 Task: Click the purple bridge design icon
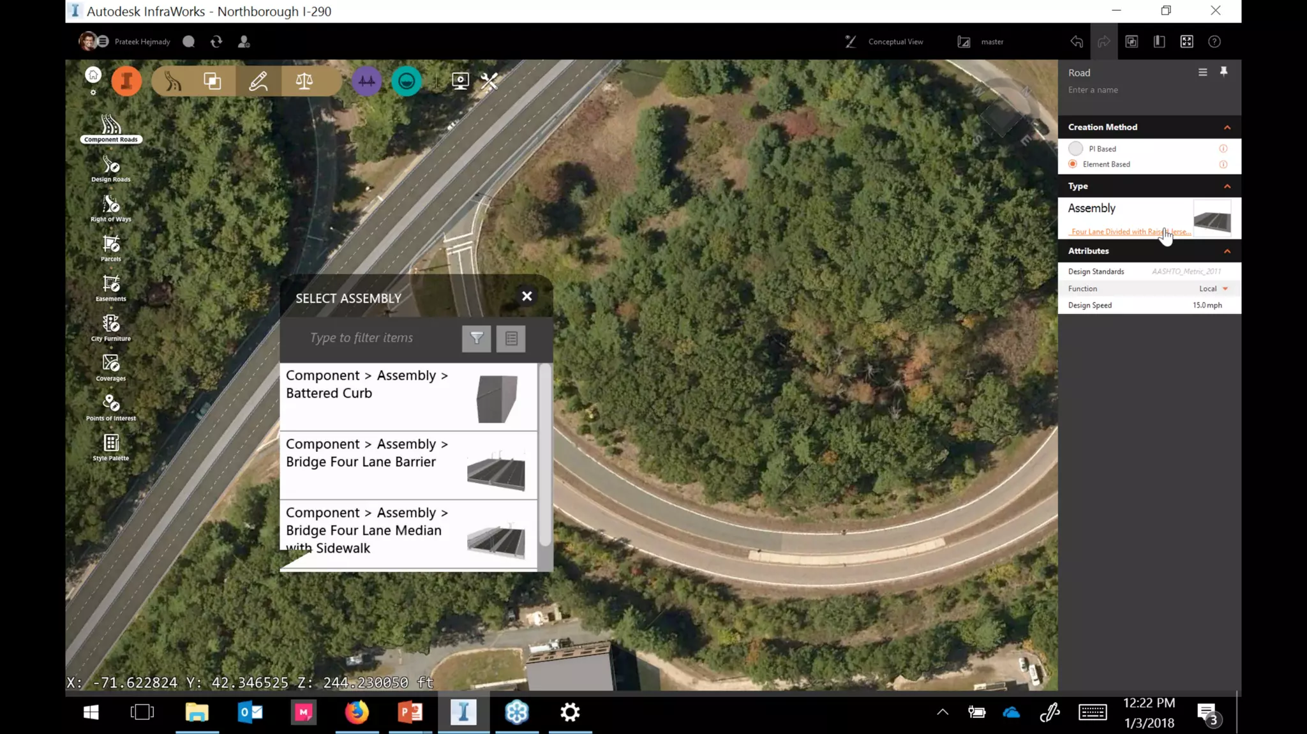(366, 81)
